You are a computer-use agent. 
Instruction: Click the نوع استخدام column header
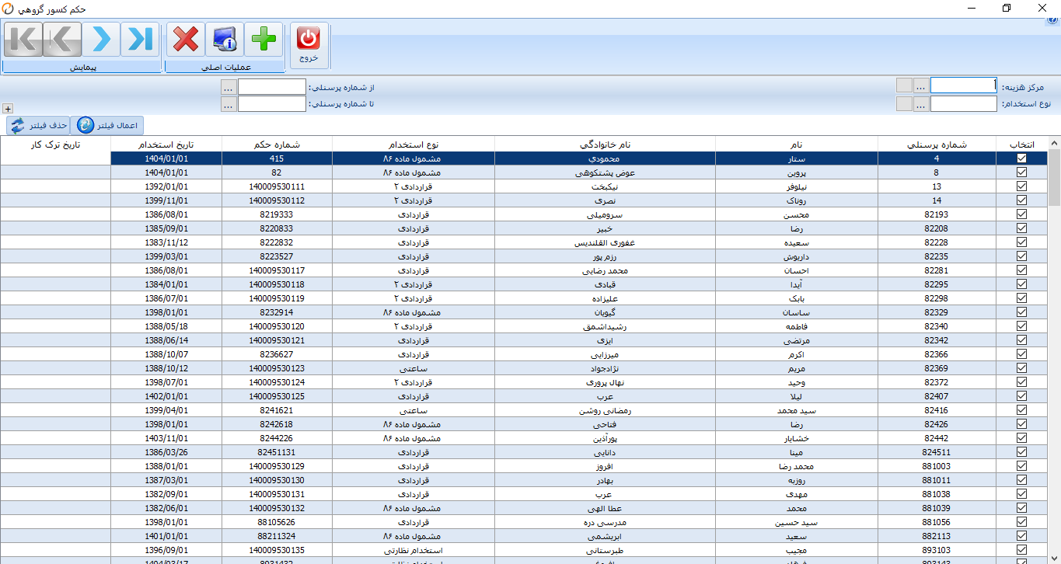coord(414,144)
